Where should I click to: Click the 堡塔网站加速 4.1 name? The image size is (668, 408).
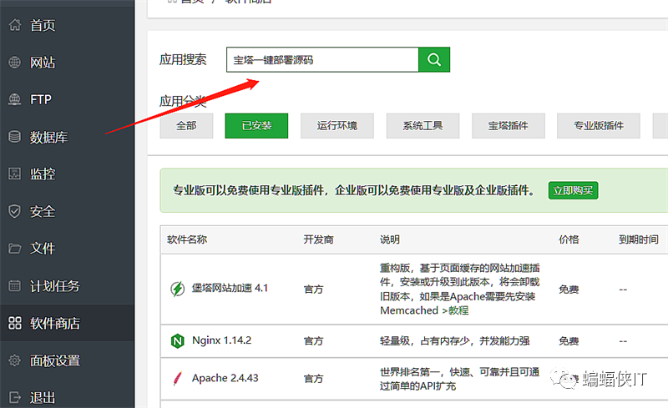coord(230,289)
